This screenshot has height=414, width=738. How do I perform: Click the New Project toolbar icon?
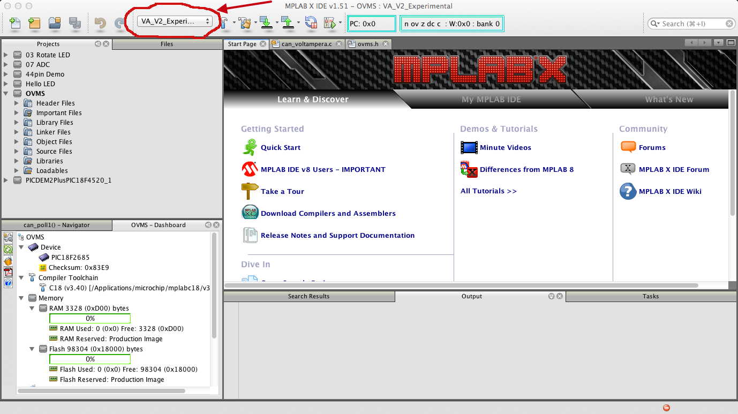coord(34,23)
